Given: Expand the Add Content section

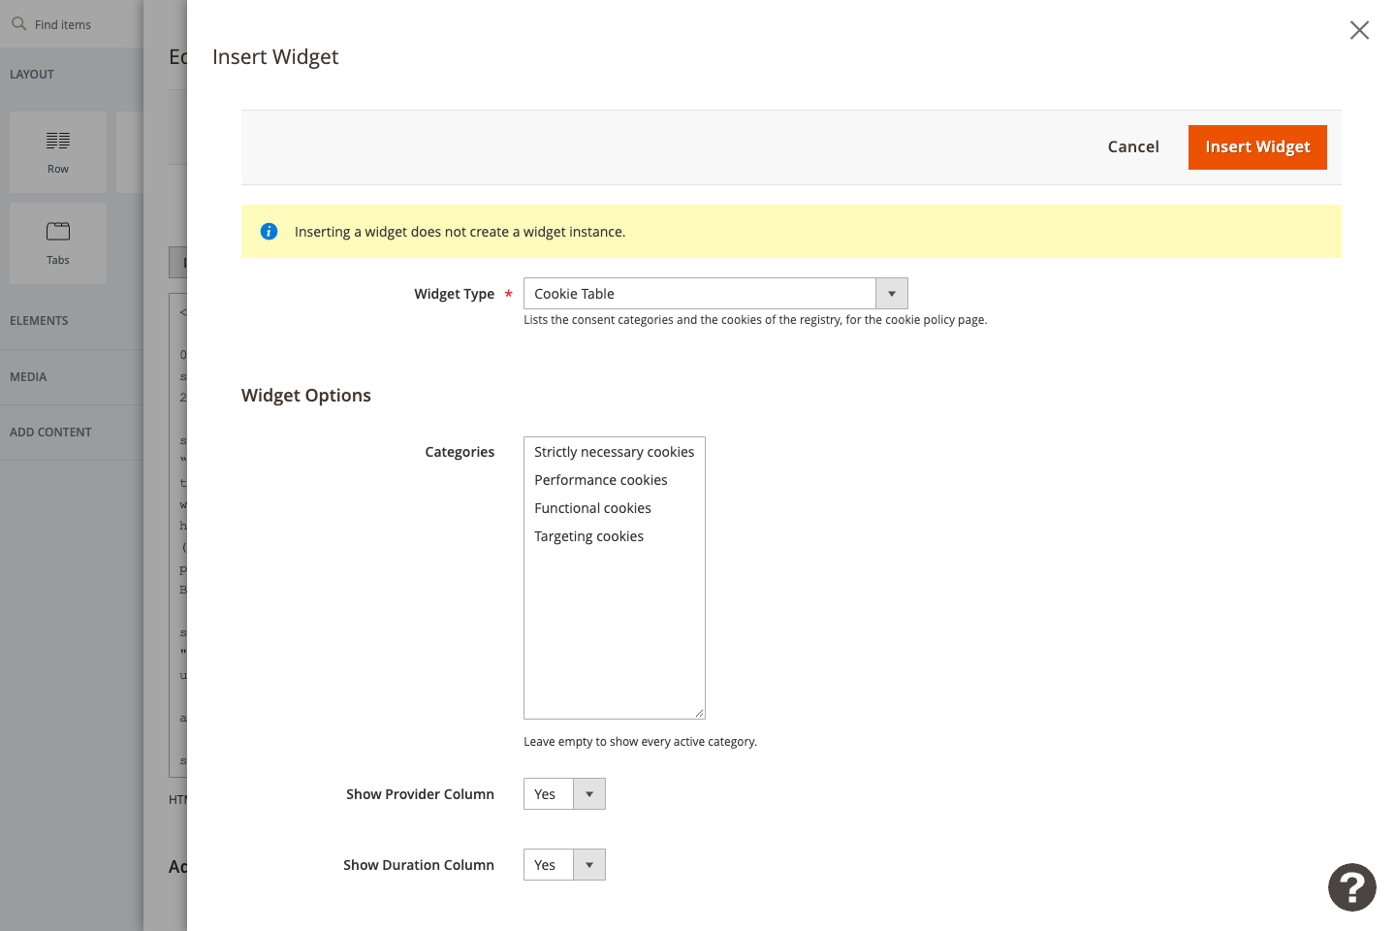Looking at the screenshot, I should (x=72, y=433).
